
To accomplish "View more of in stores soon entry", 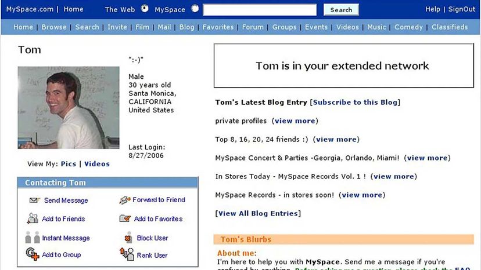I will pos(362,195).
